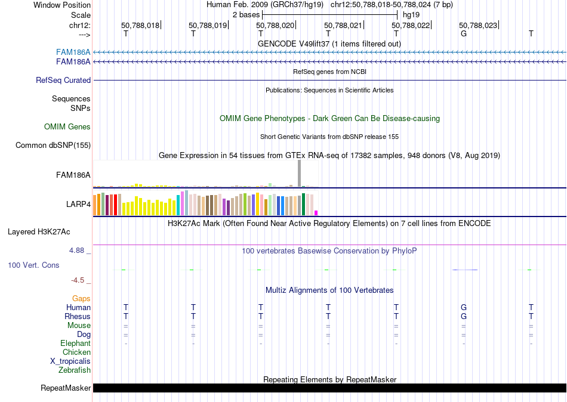
Task: Select the light-blue FAM186A GENCODE transcript label
Action: [x=73, y=52]
